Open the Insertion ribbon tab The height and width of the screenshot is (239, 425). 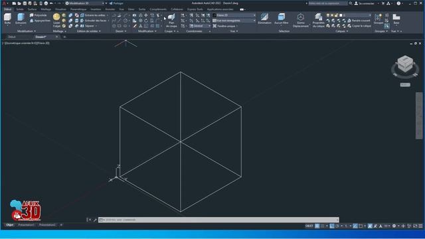[x=96, y=9]
